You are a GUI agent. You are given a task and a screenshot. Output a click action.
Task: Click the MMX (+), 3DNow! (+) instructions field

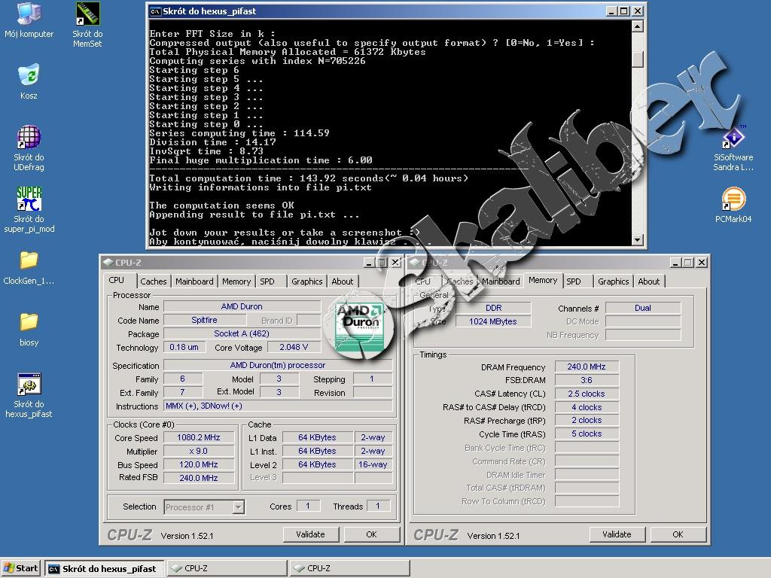coord(278,406)
